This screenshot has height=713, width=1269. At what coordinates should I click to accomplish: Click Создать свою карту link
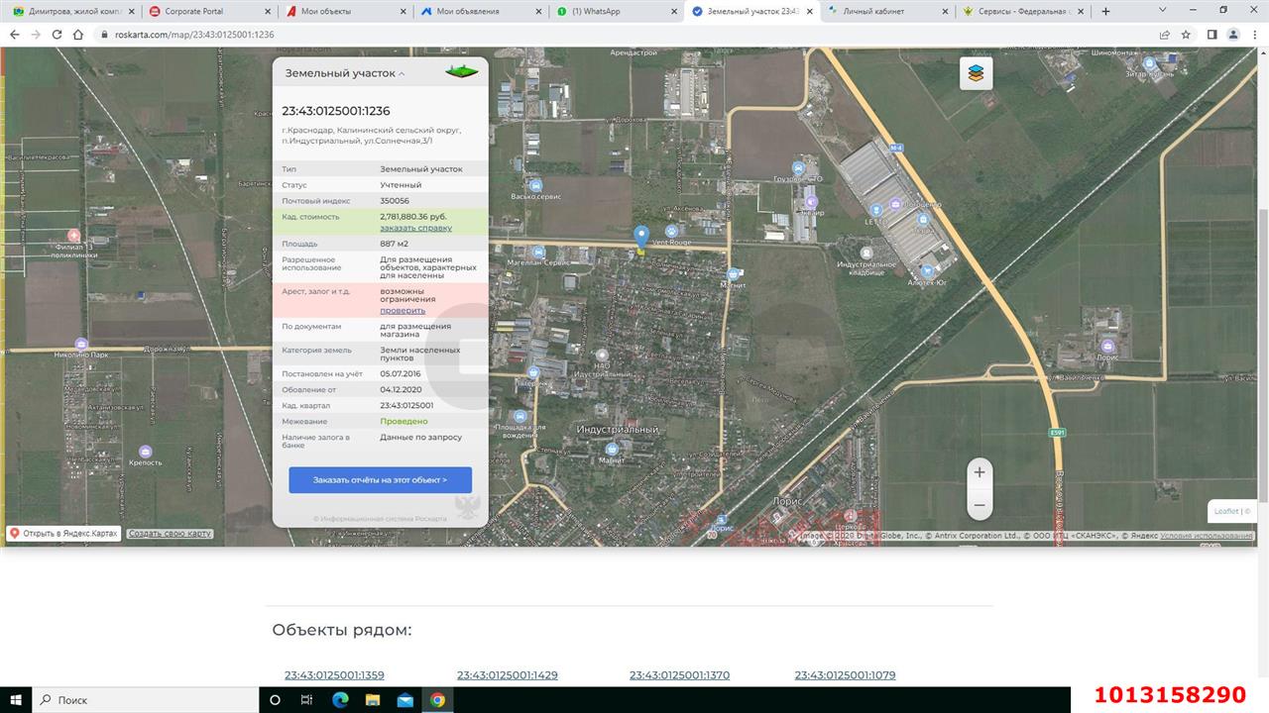(x=170, y=534)
